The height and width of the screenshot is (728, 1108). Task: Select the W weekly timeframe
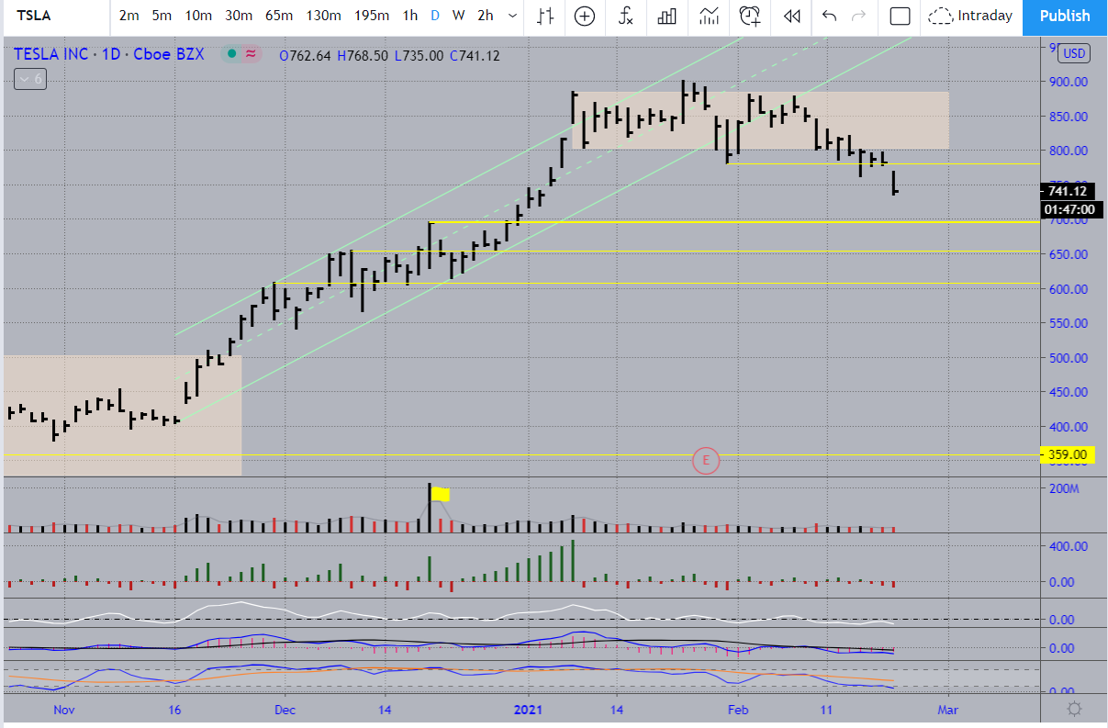[458, 16]
